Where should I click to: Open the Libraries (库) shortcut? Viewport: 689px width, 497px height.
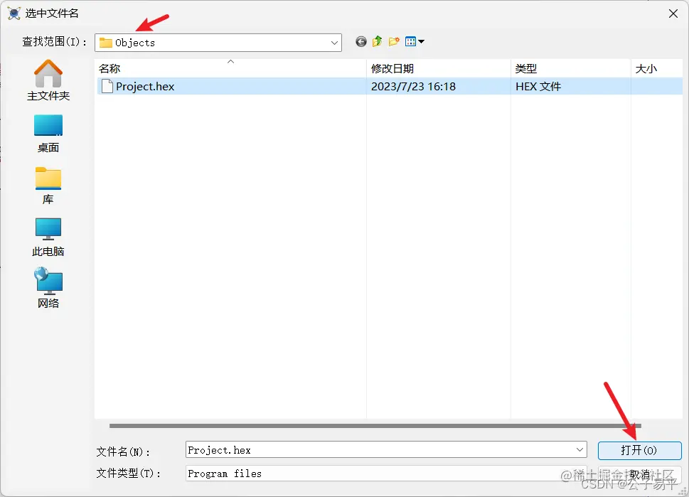pyautogui.click(x=48, y=186)
